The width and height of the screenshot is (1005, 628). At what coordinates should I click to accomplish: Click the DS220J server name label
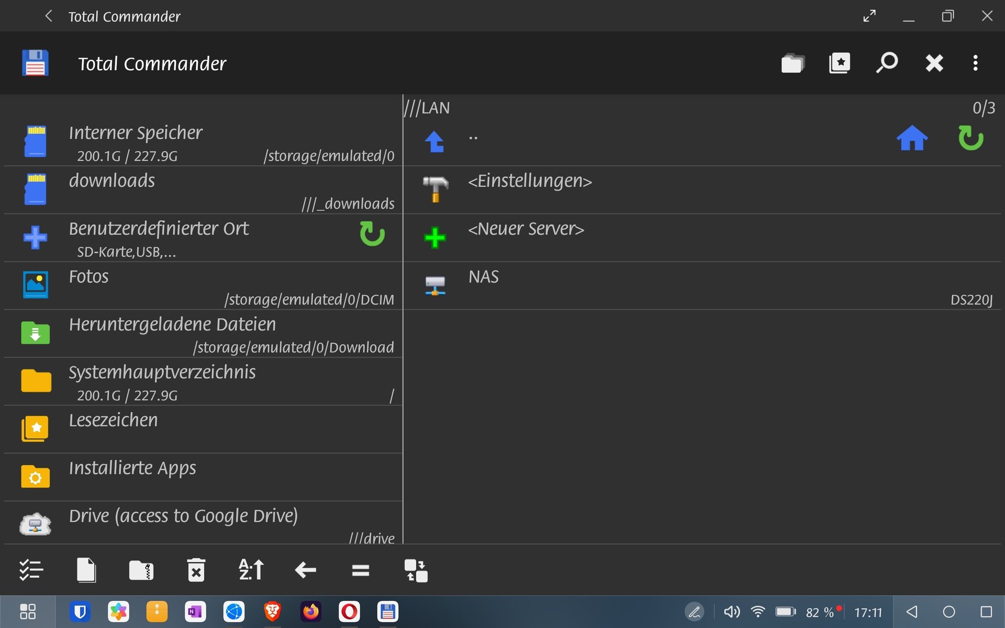point(971,300)
